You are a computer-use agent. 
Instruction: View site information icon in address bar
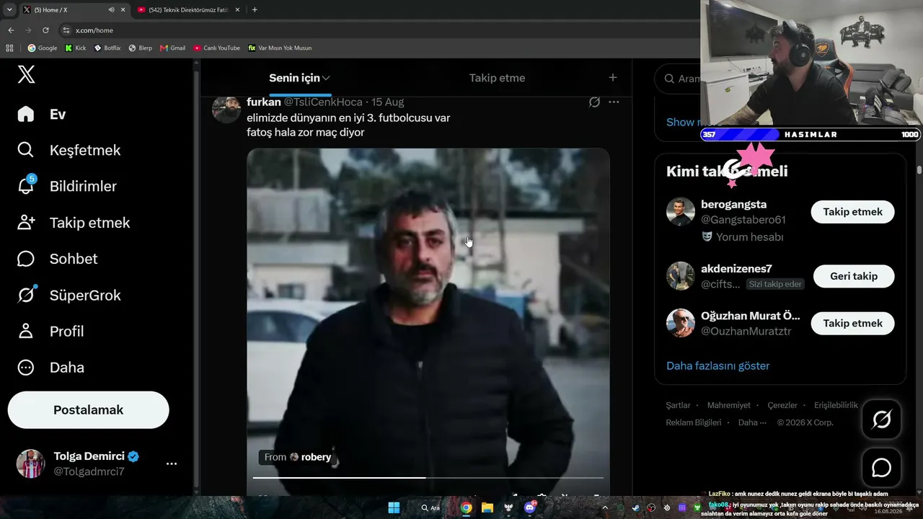(x=66, y=30)
